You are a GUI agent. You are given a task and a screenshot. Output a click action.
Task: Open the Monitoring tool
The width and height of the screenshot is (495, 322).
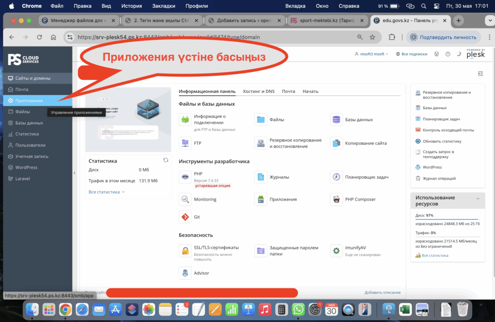pos(185,199)
